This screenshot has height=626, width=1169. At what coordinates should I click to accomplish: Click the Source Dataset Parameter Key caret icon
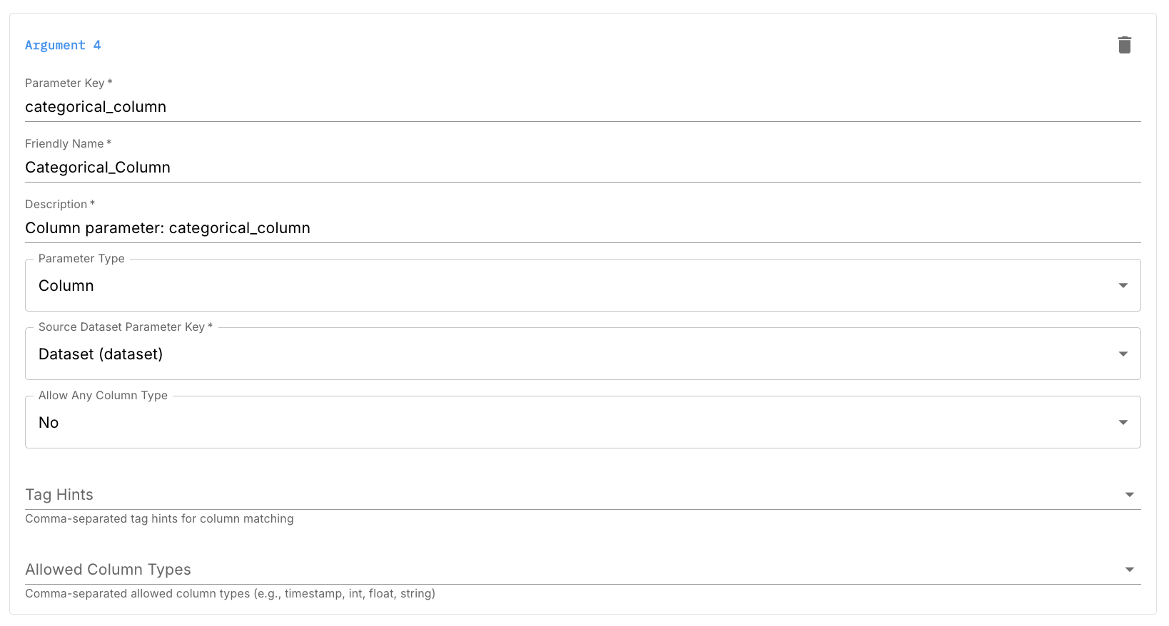pos(1123,354)
